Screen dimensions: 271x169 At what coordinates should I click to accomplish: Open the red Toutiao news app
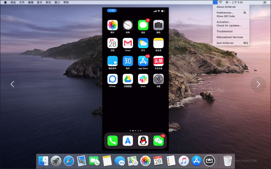coord(158,61)
